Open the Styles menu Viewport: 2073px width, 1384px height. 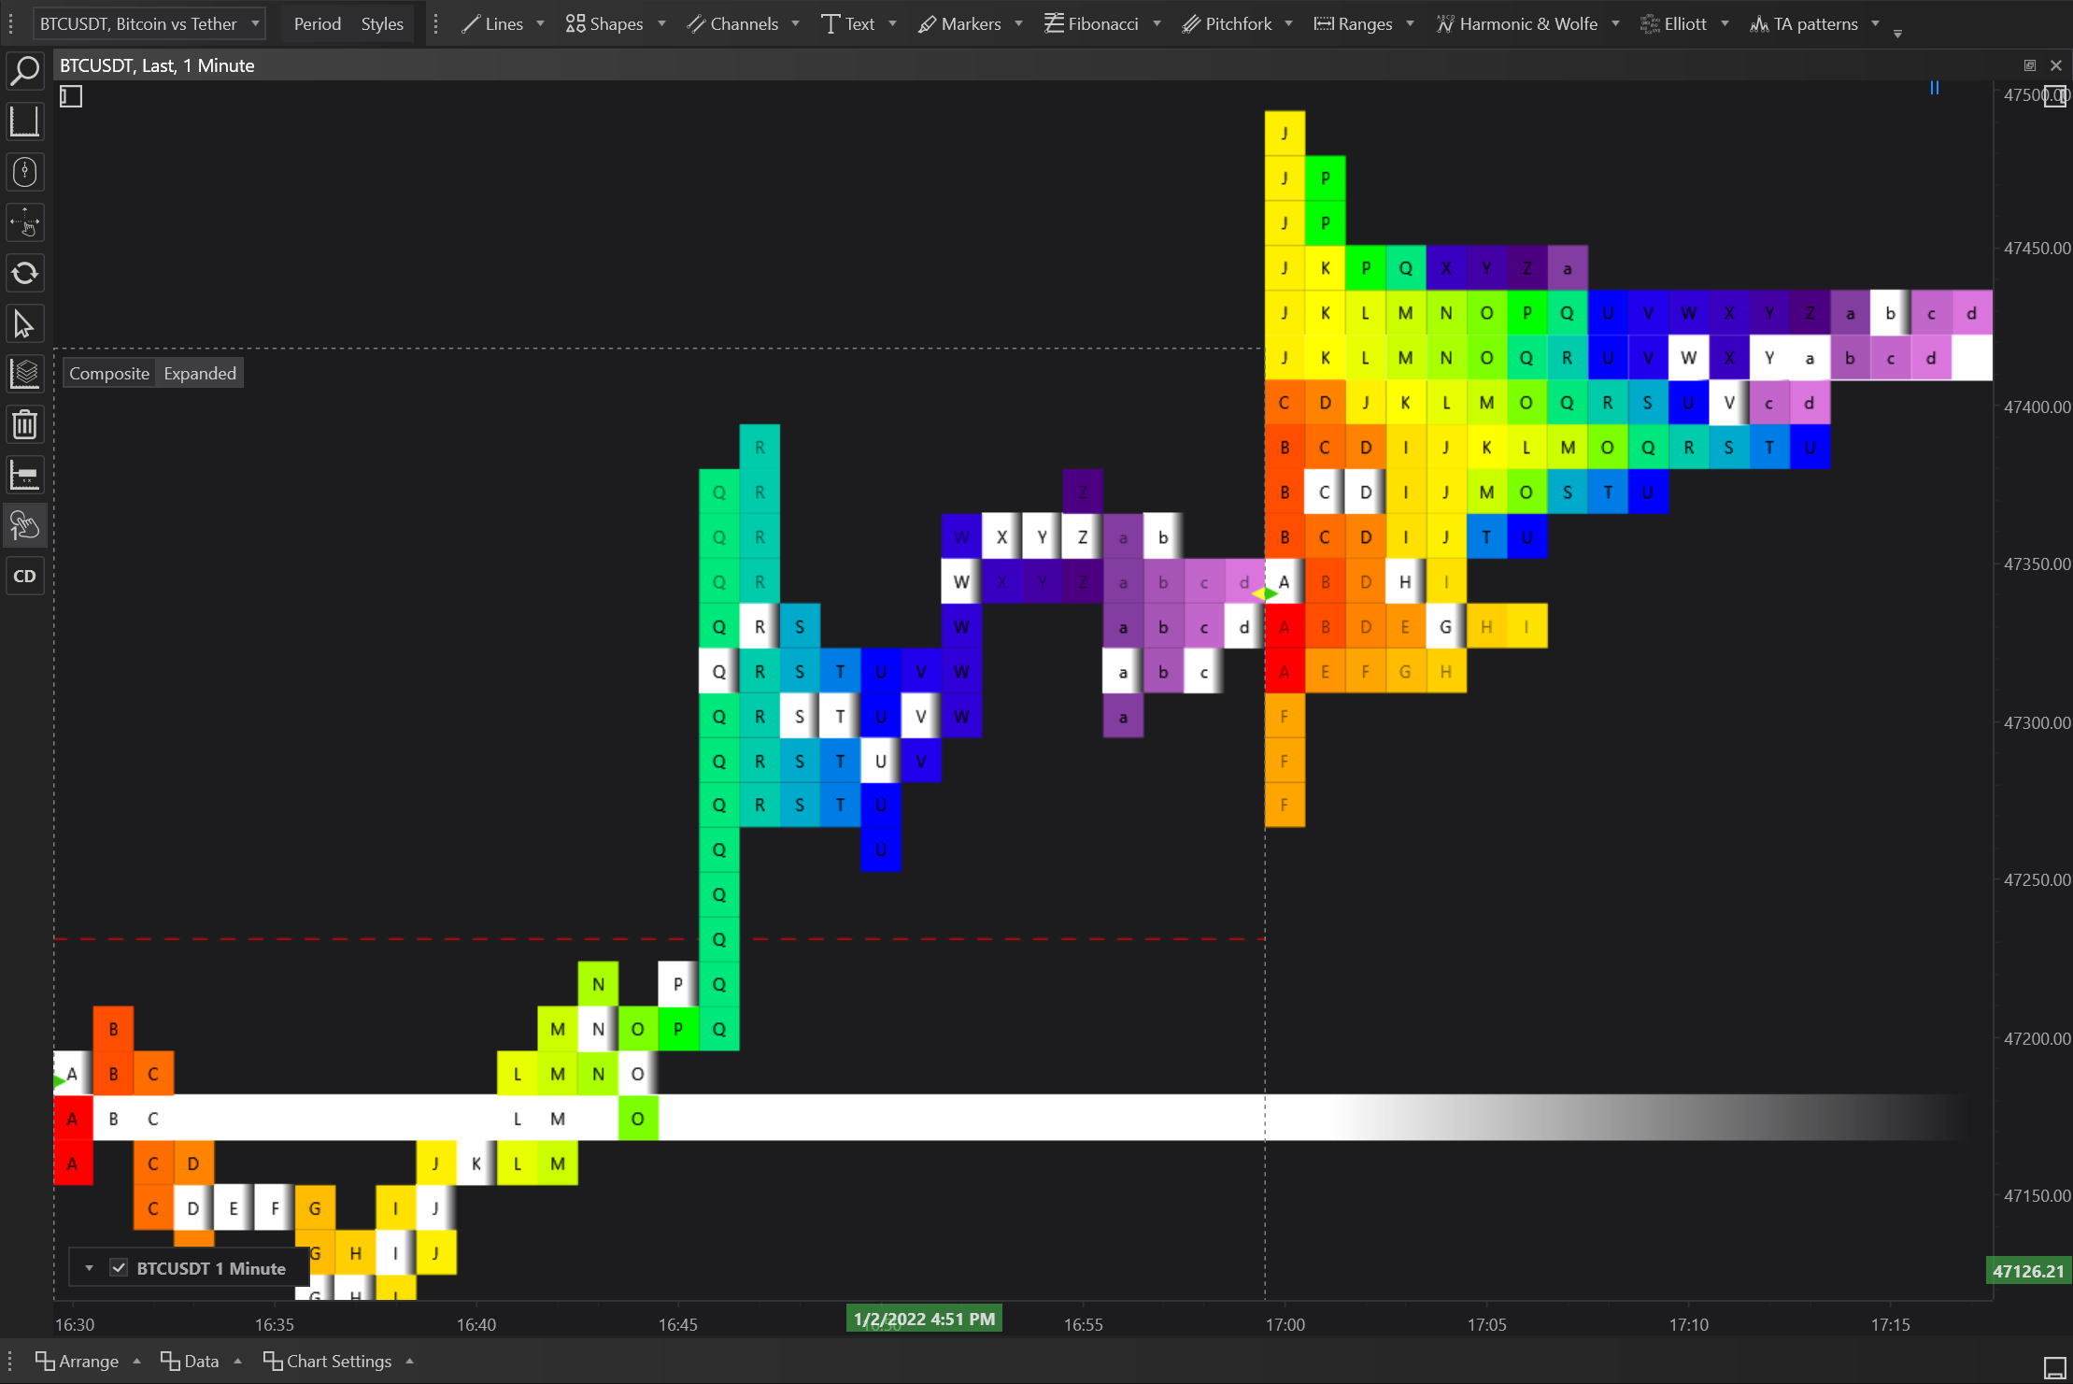click(382, 24)
